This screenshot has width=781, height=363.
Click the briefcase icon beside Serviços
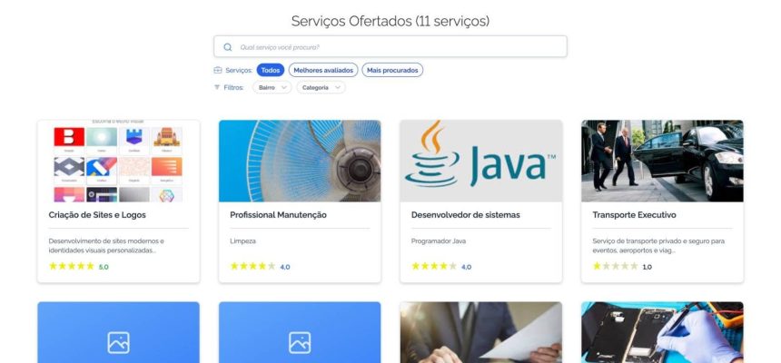click(218, 70)
